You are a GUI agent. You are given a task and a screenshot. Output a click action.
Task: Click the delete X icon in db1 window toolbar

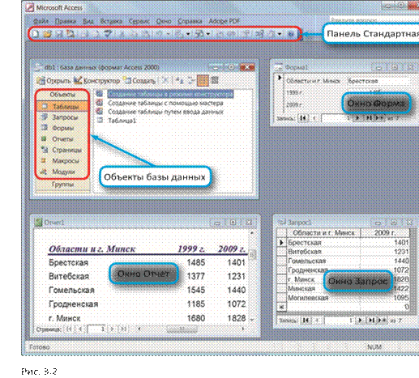point(165,80)
